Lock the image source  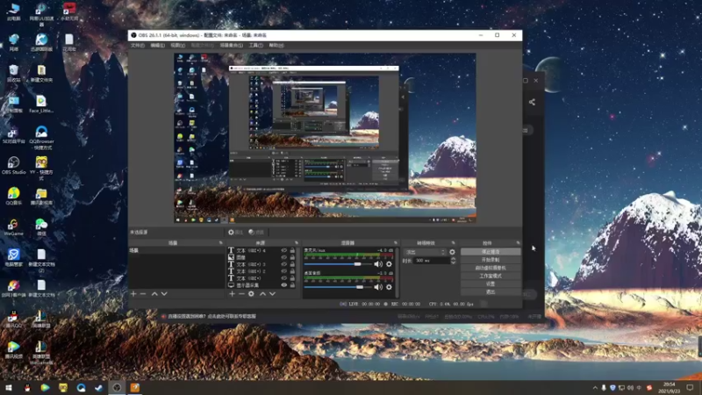292,257
